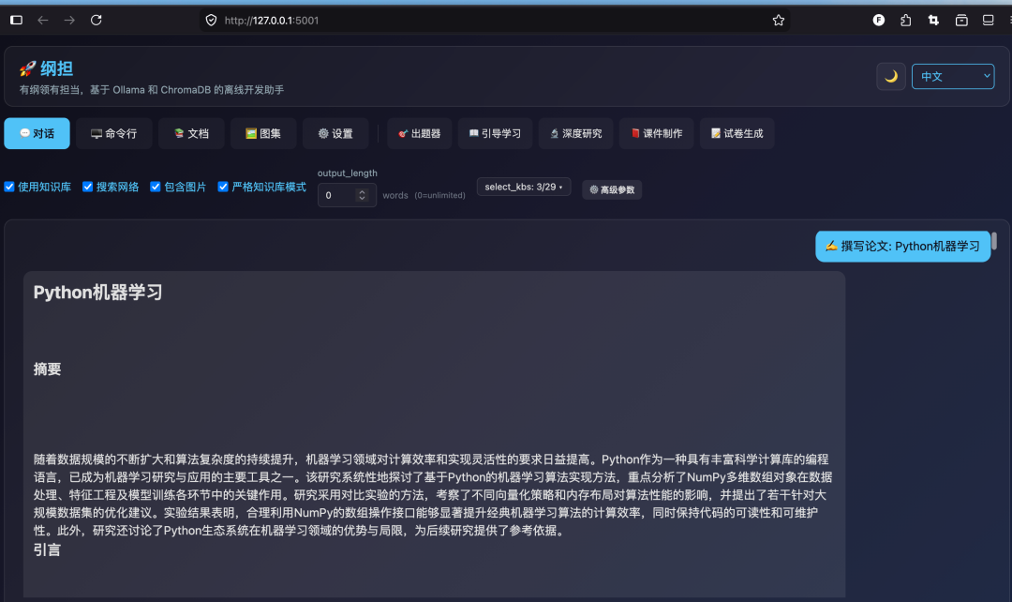This screenshot has width=1012, height=602.
Task: Open the 深度研究 tab
Action: (x=575, y=133)
